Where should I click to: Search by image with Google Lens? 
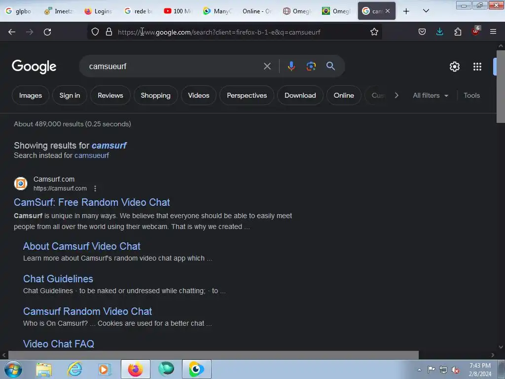311,67
